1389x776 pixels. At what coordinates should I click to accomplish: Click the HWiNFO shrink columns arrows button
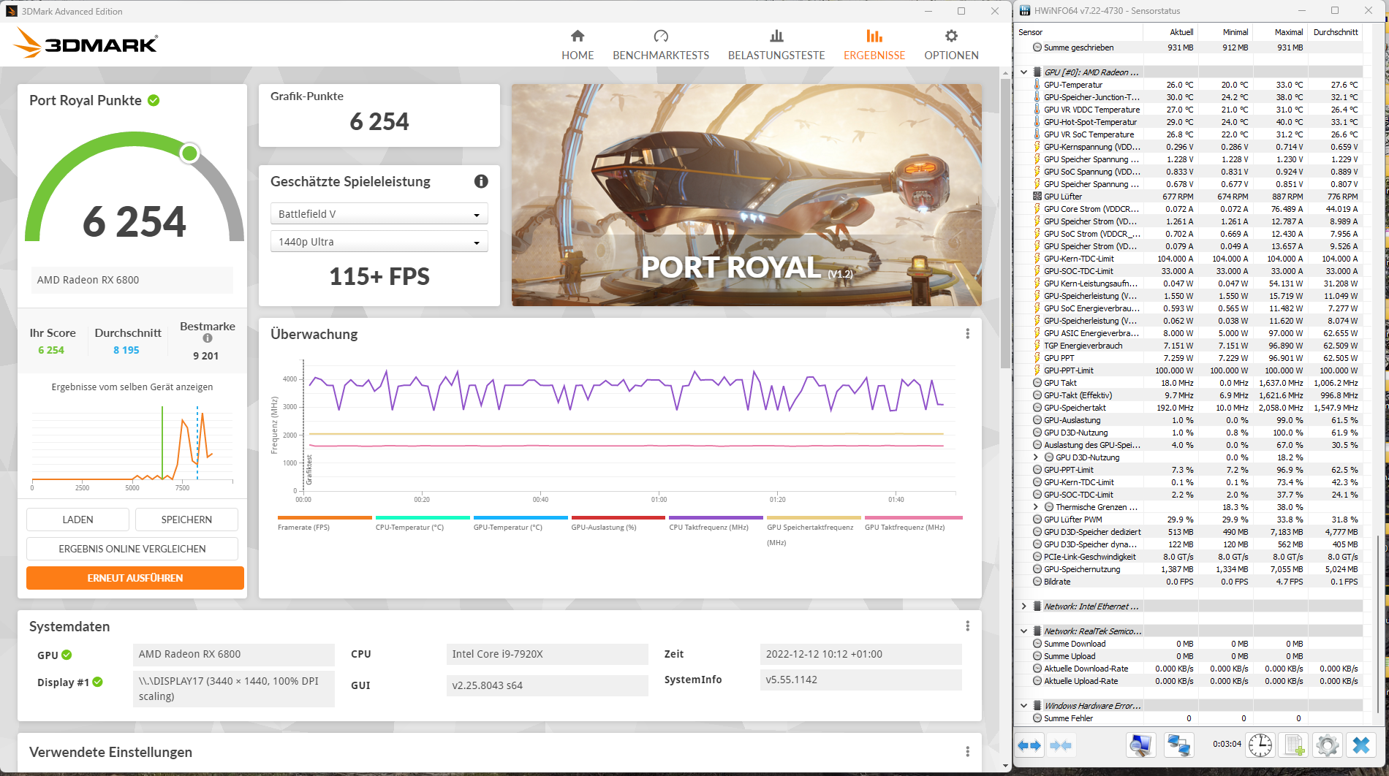1061,745
